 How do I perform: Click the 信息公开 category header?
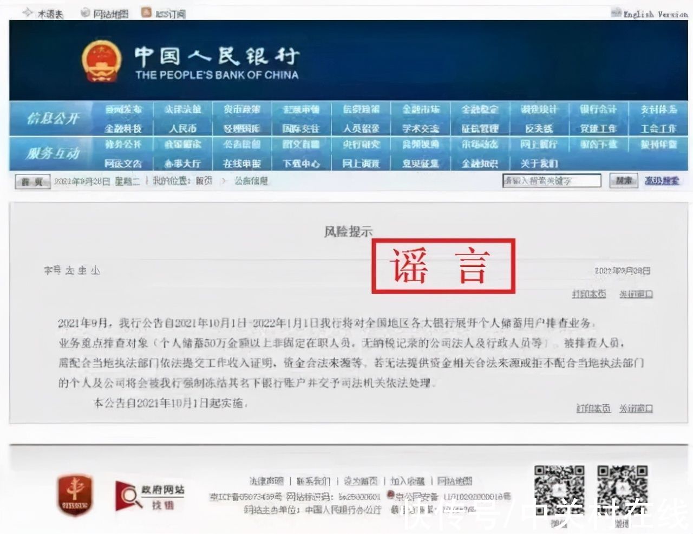(x=53, y=118)
